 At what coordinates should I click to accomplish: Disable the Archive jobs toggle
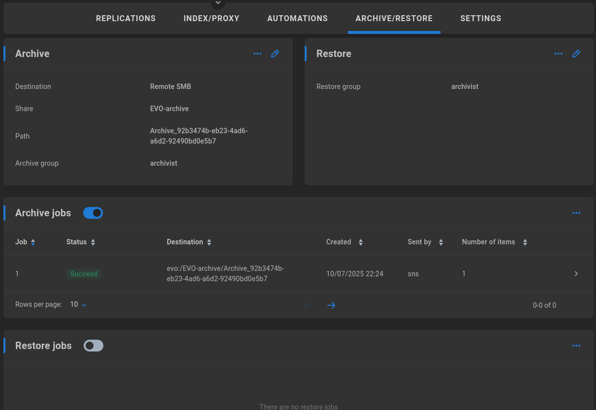tap(93, 213)
